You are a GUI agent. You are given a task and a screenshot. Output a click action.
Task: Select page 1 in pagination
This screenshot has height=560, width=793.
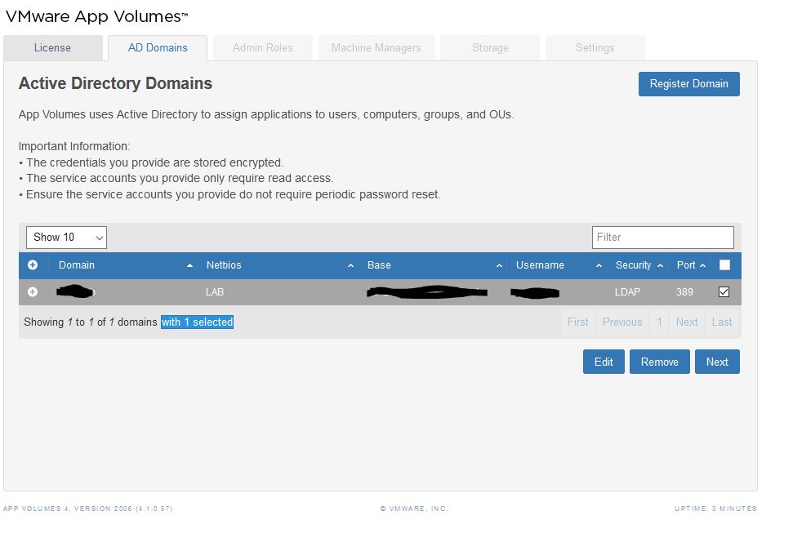click(660, 322)
